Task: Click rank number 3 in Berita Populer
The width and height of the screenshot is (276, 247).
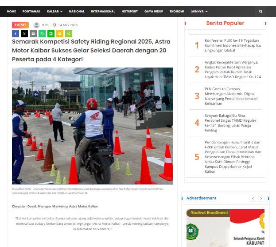Action: tap(197, 96)
